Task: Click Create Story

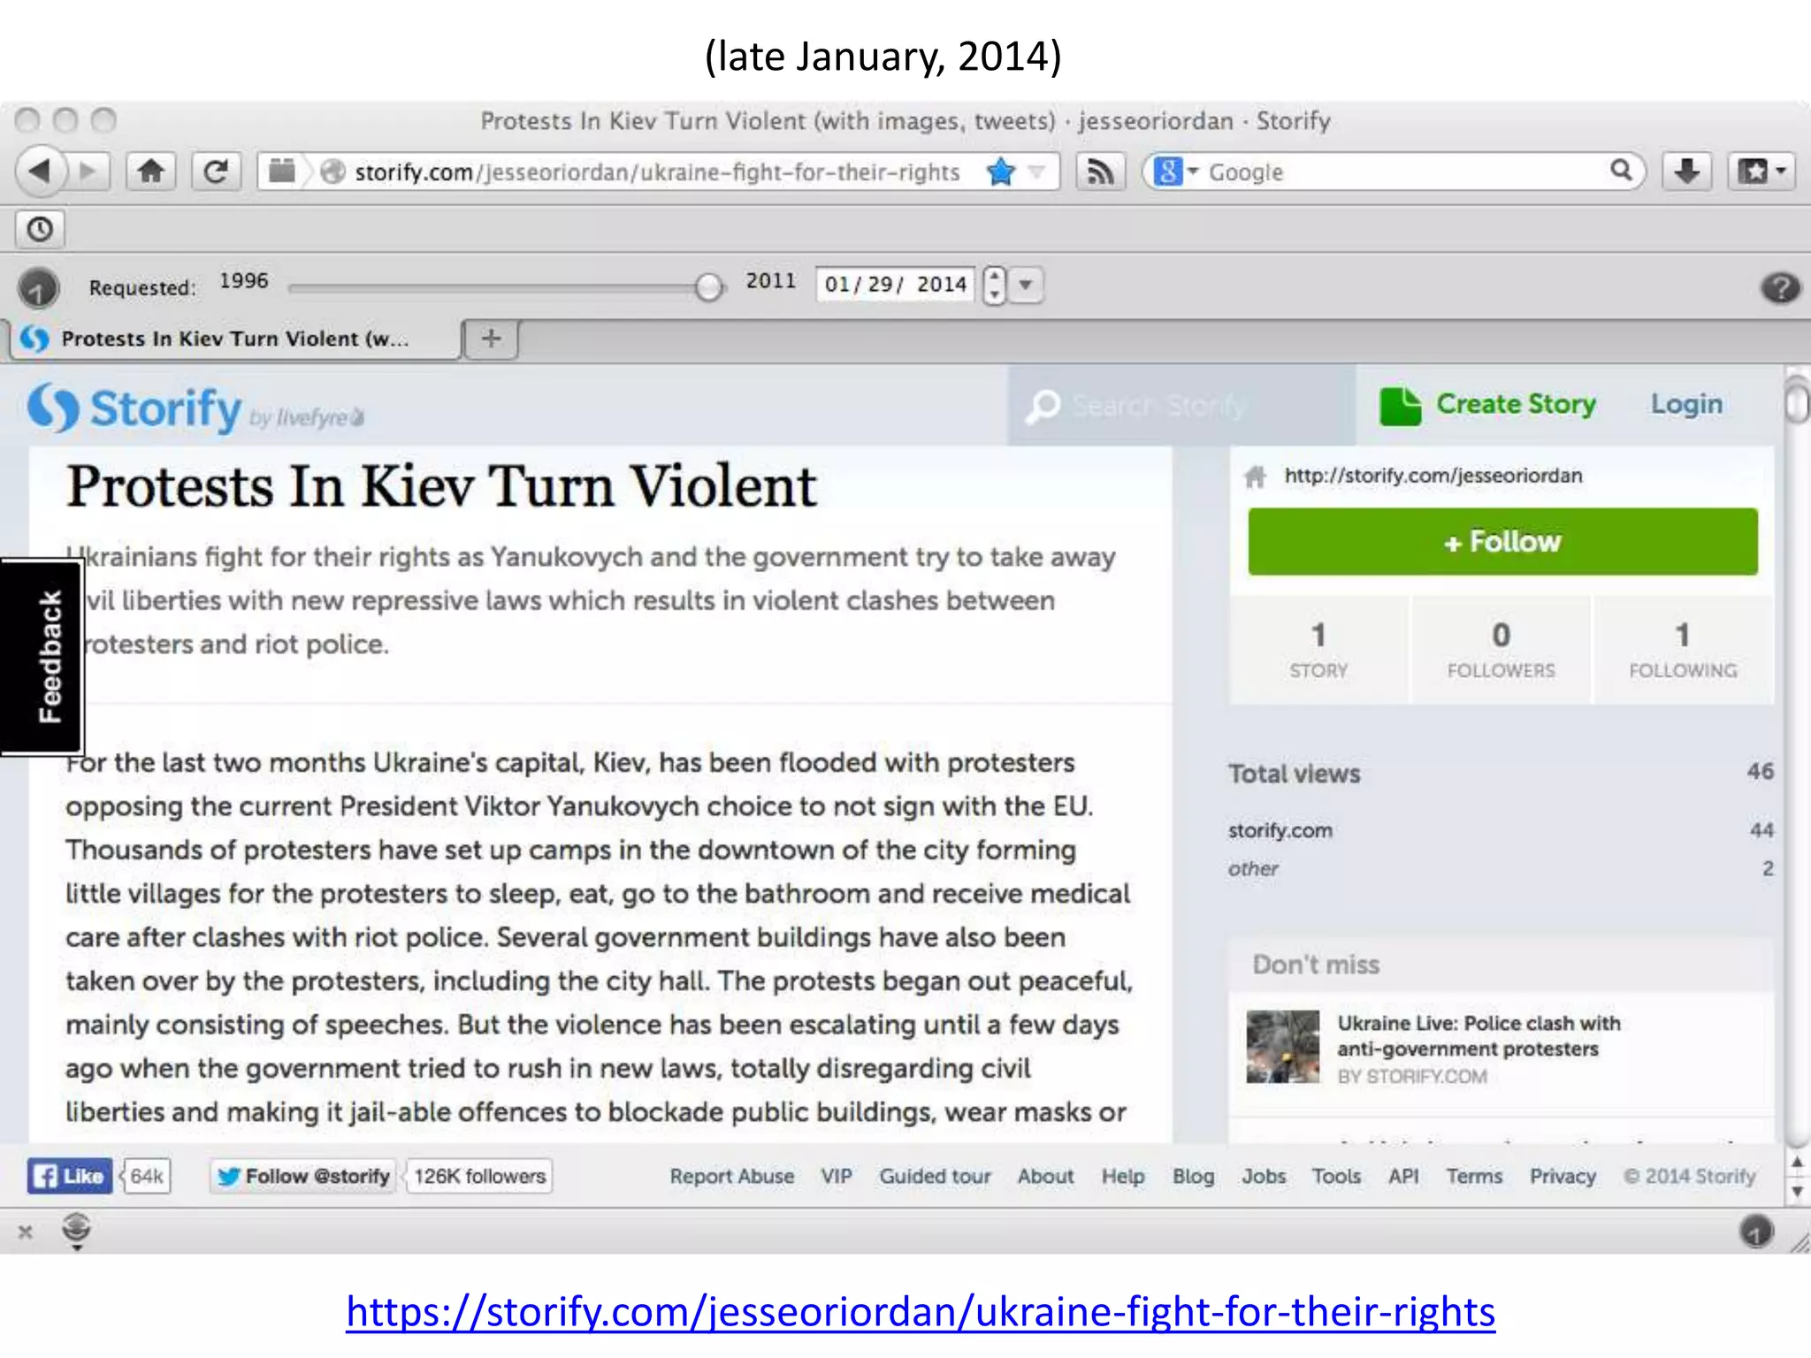Action: pyautogui.click(x=1488, y=406)
